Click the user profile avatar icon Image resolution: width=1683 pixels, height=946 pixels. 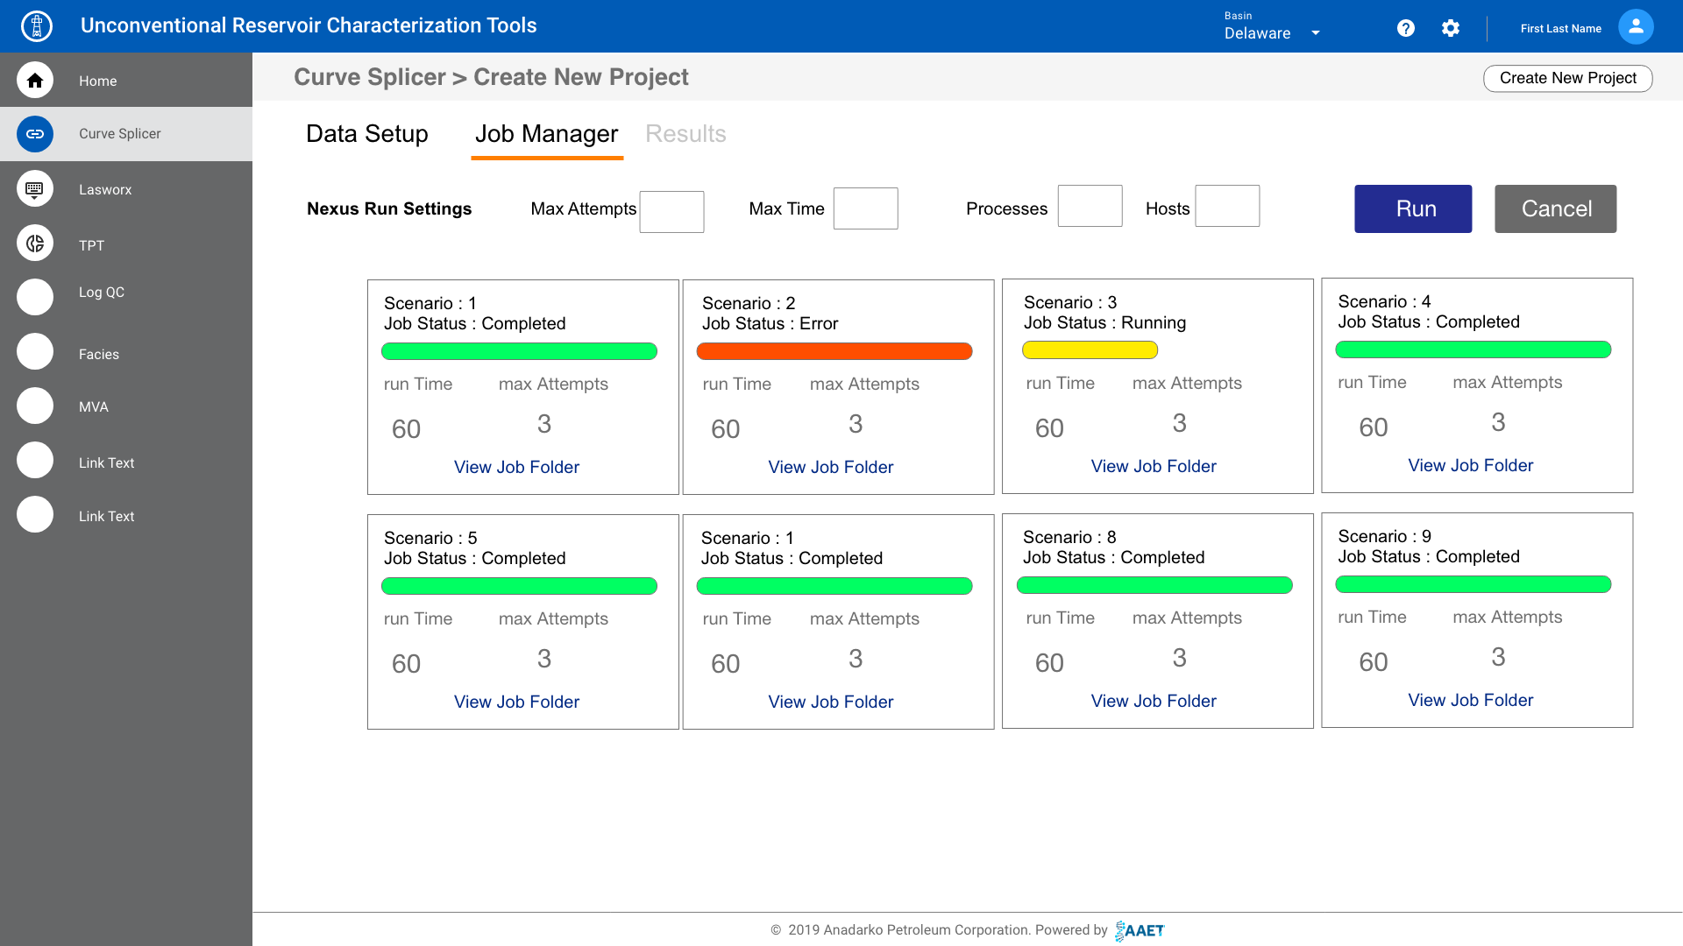(x=1636, y=27)
